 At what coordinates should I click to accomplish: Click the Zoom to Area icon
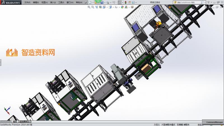93,7
